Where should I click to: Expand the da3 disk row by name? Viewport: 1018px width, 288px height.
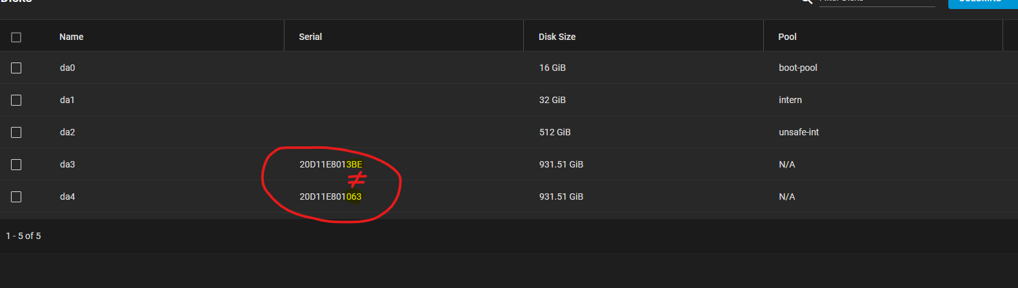[x=68, y=164]
